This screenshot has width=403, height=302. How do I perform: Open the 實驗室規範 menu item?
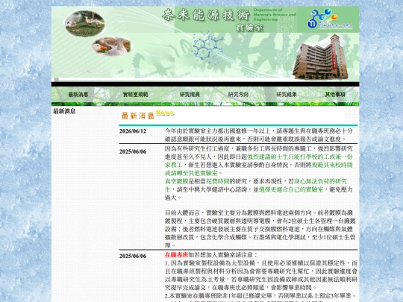(x=135, y=95)
